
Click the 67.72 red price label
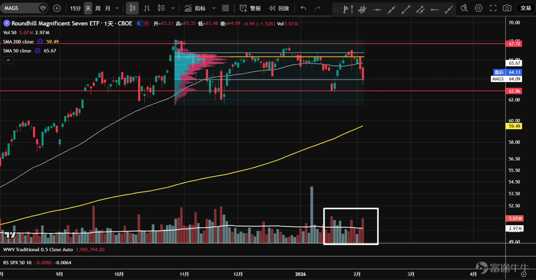[514, 44]
